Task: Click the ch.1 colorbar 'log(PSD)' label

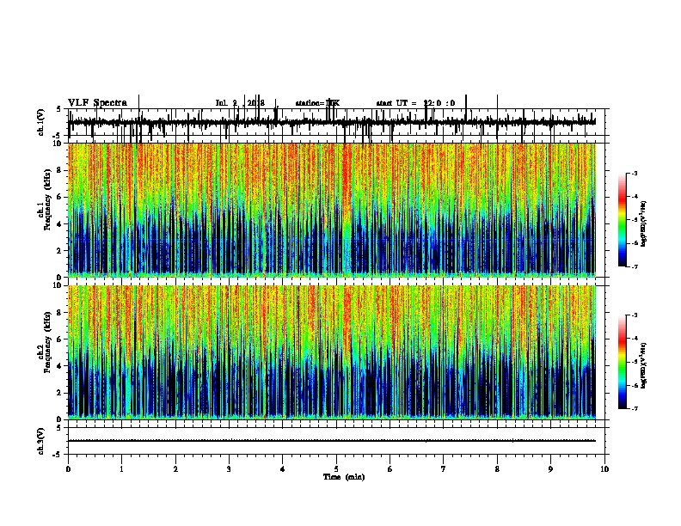Action: (644, 223)
